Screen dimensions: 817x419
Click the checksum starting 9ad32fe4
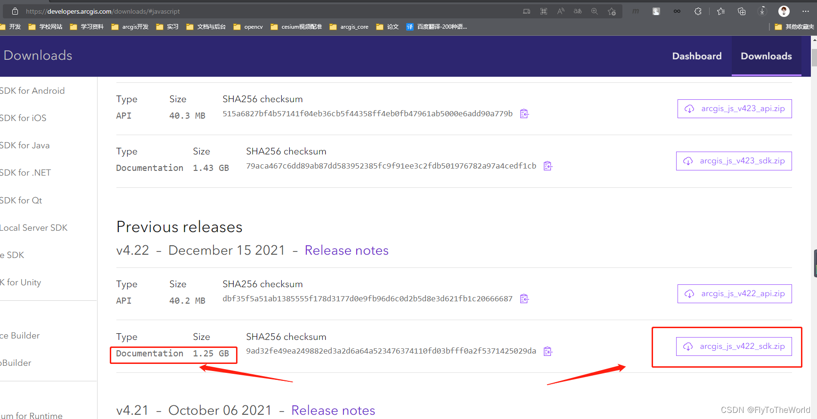[x=391, y=351]
